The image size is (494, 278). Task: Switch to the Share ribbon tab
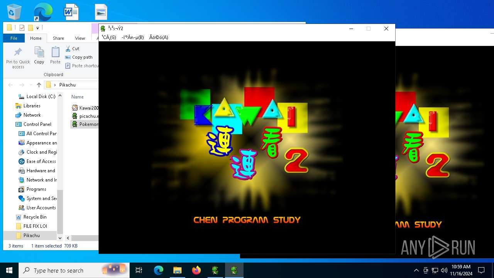click(x=58, y=38)
